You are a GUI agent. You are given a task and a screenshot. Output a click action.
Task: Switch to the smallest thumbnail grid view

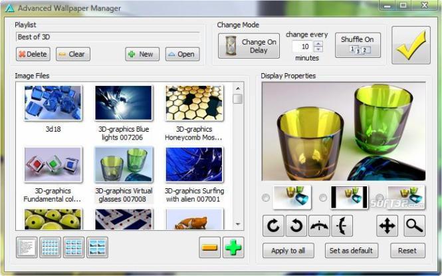tap(50, 247)
